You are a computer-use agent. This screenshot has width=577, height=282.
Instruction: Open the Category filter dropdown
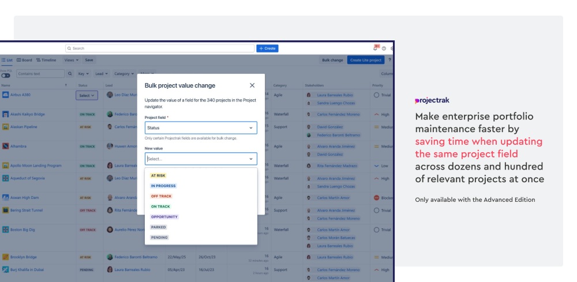[124, 74]
